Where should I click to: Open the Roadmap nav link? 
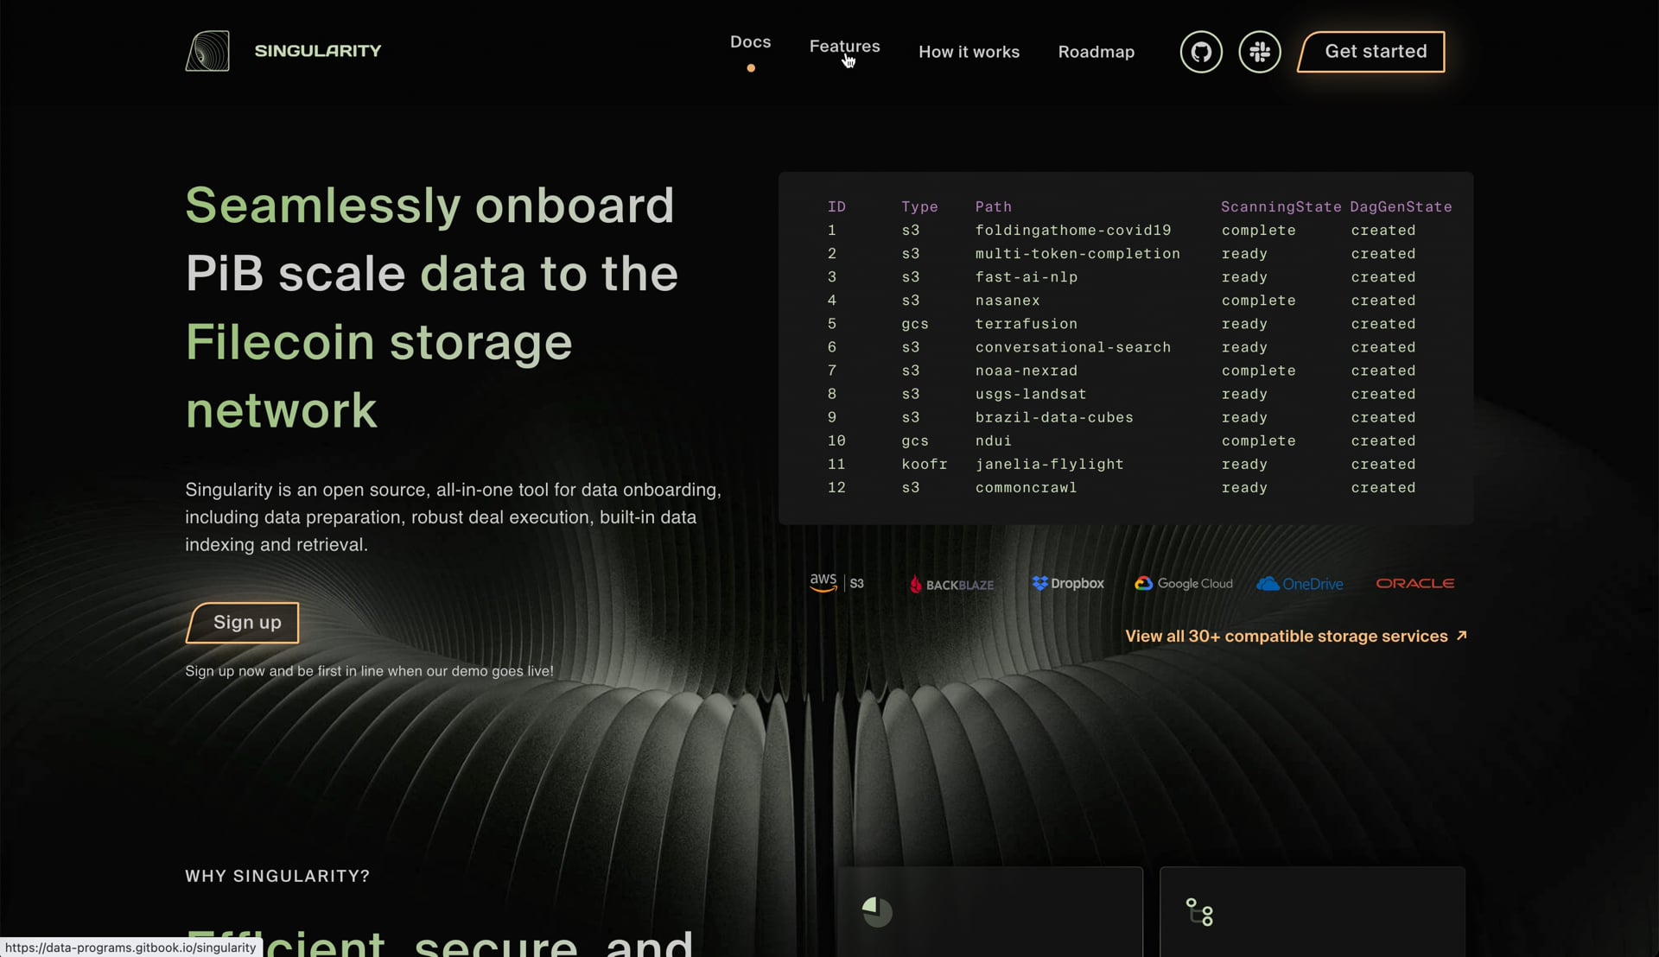point(1096,52)
